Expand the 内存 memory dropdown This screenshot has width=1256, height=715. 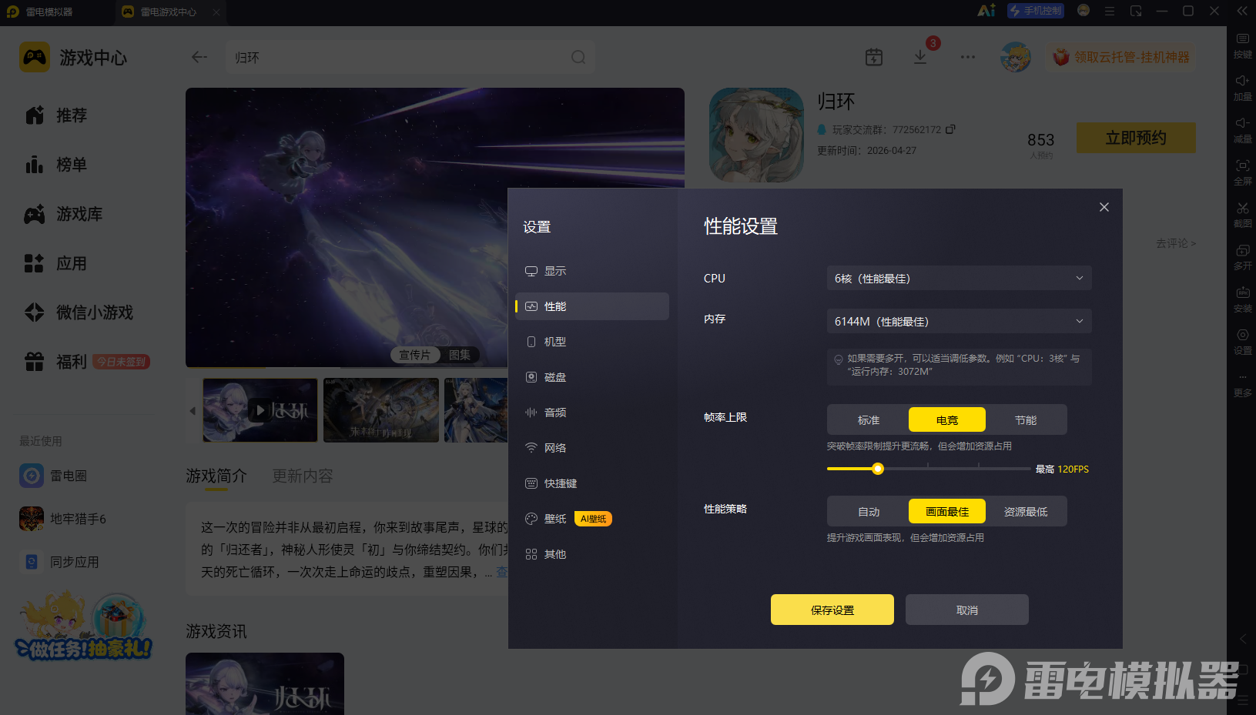click(x=960, y=321)
